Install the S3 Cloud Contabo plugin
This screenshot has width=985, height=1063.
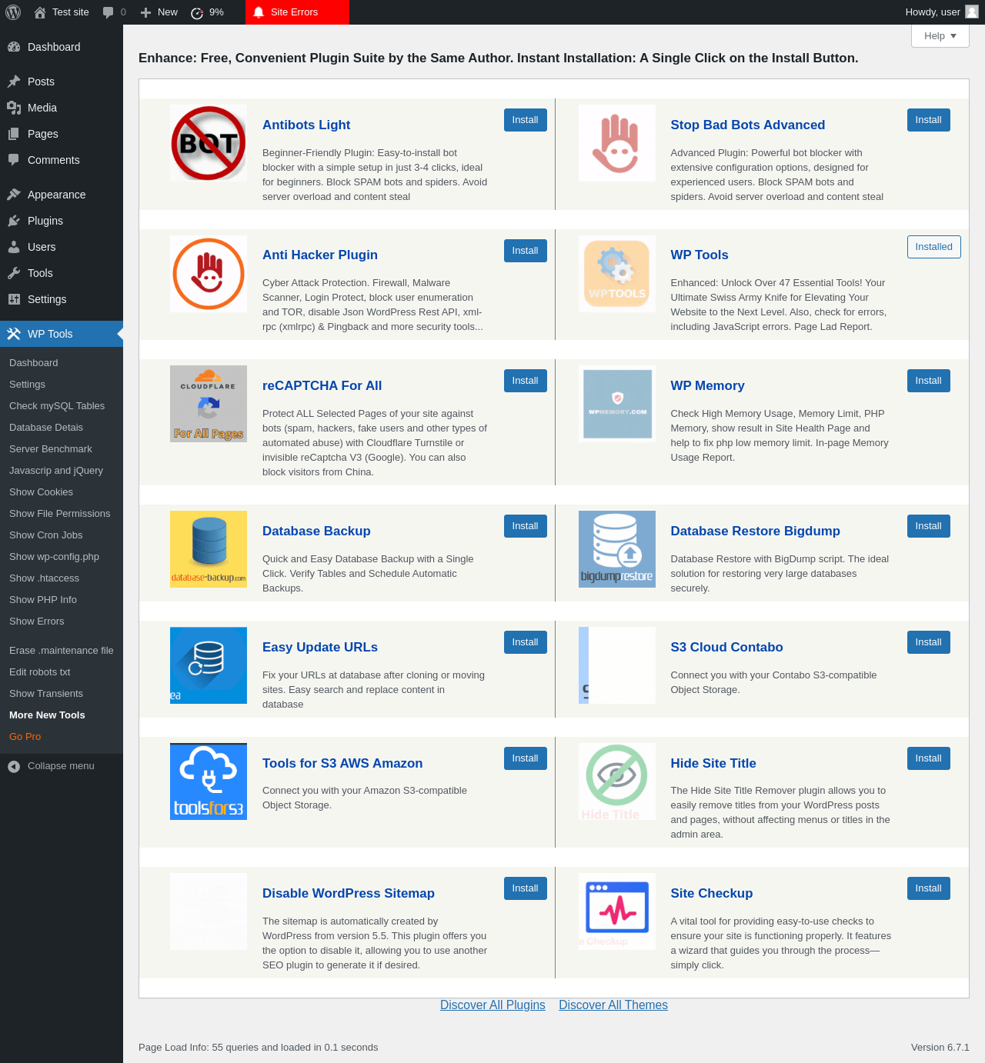929,642
